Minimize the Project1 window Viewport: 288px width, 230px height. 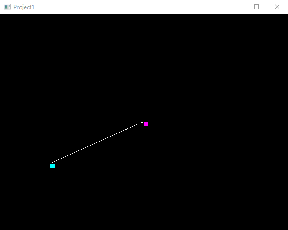pyautogui.click(x=236, y=7)
